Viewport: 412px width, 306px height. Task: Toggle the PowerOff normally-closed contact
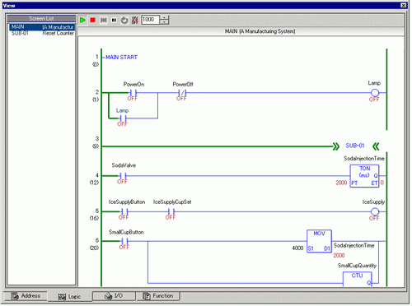tap(182, 93)
